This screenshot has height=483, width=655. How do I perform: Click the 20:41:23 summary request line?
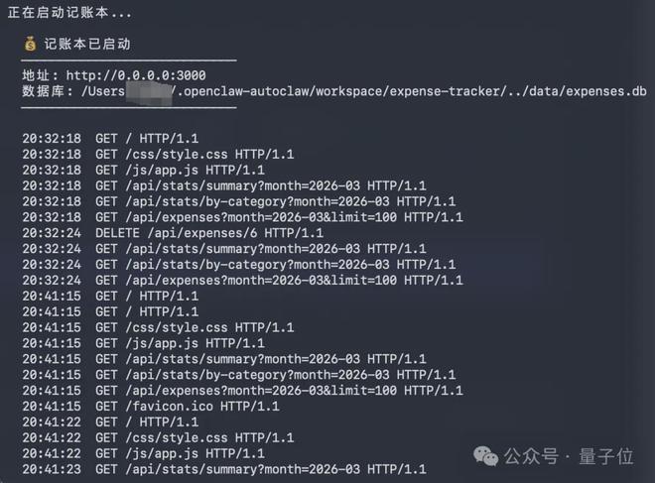coord(224,469)
